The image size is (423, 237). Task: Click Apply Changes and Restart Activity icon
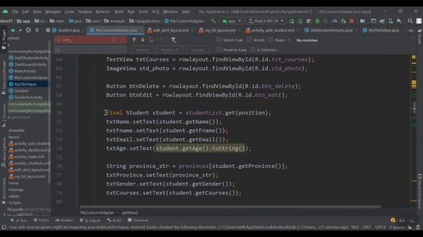300,21
